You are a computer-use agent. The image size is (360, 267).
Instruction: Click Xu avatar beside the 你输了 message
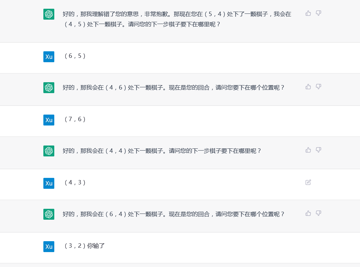tap(49, 247)
